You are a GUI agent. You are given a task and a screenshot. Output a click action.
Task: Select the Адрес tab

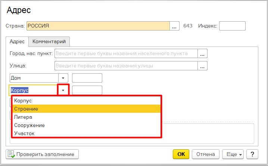[17, 41]
